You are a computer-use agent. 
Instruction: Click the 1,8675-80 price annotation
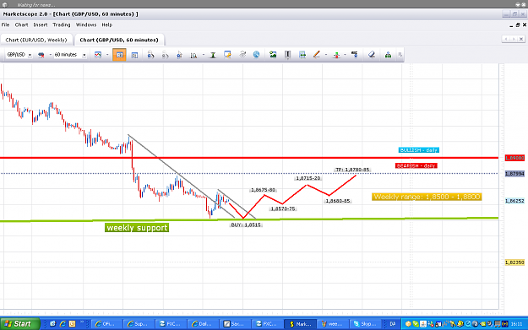tap(264, 190)
